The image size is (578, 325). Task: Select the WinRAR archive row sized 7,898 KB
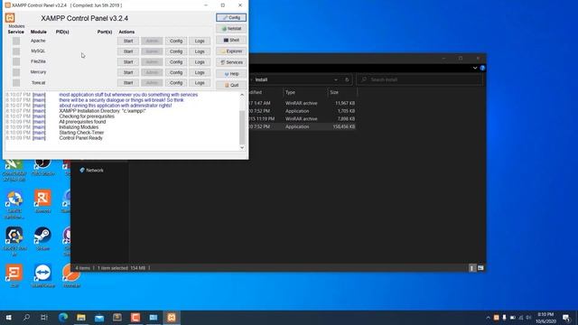pos(302,118)
